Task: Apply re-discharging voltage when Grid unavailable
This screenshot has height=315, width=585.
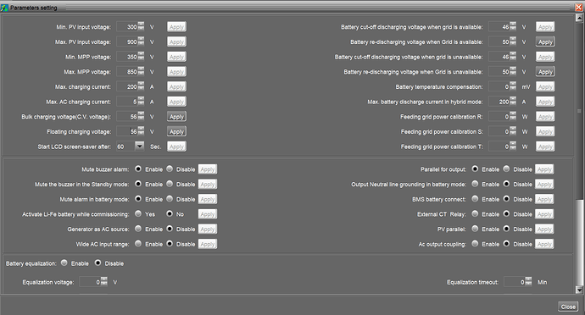Action: pyautogui.click(x=545, y=72)
